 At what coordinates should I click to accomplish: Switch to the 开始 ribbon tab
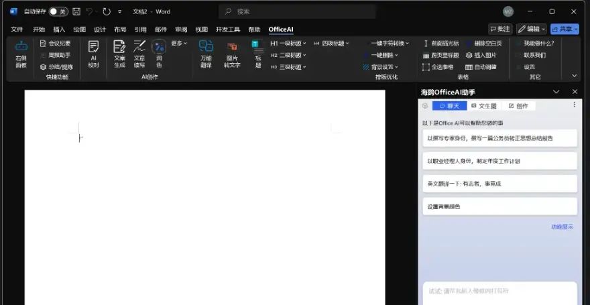point(39,29)
